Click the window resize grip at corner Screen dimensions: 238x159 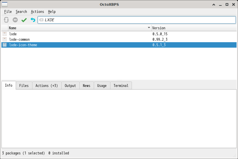click(x=235, y=156)
